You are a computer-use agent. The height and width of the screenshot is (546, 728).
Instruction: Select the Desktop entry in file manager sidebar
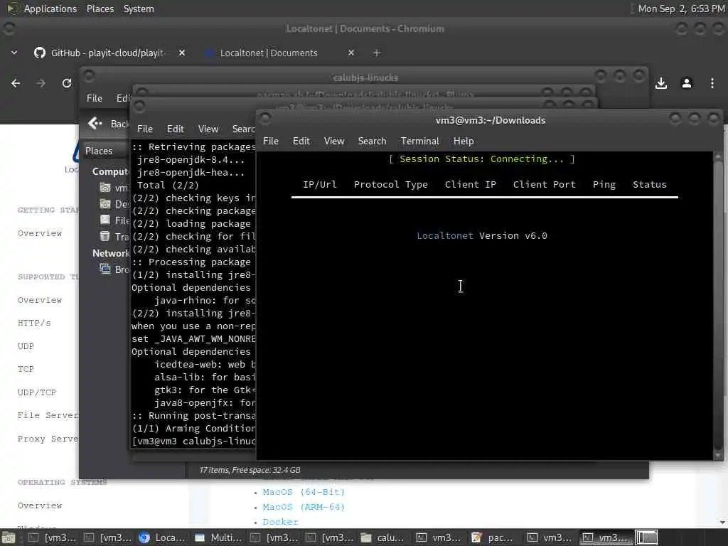pos(114,204)
